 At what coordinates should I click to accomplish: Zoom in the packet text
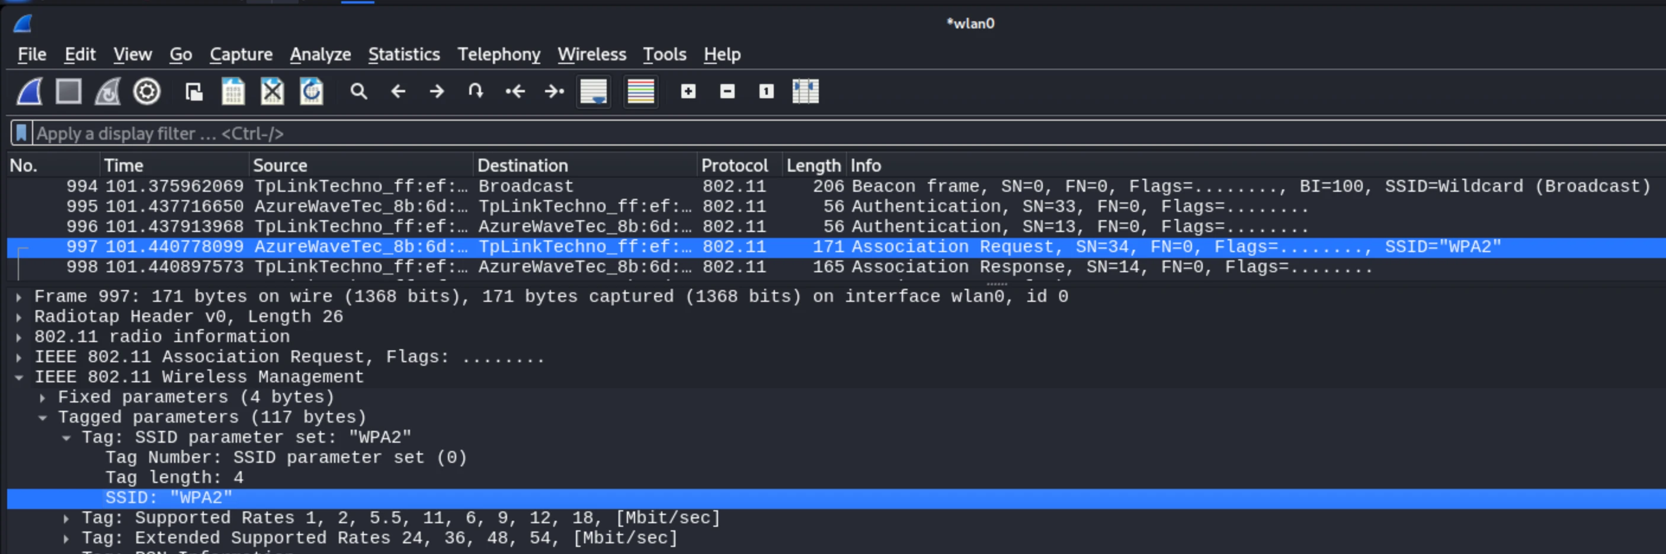click(x=688, y=91)
